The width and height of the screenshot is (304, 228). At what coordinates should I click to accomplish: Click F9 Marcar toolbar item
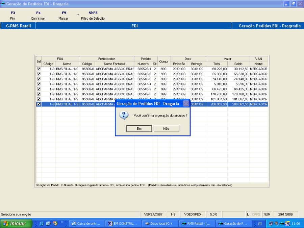click(64, 16)
